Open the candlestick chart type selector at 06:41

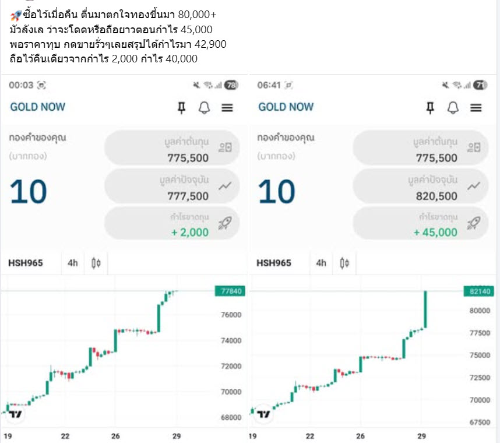point(345,263)
